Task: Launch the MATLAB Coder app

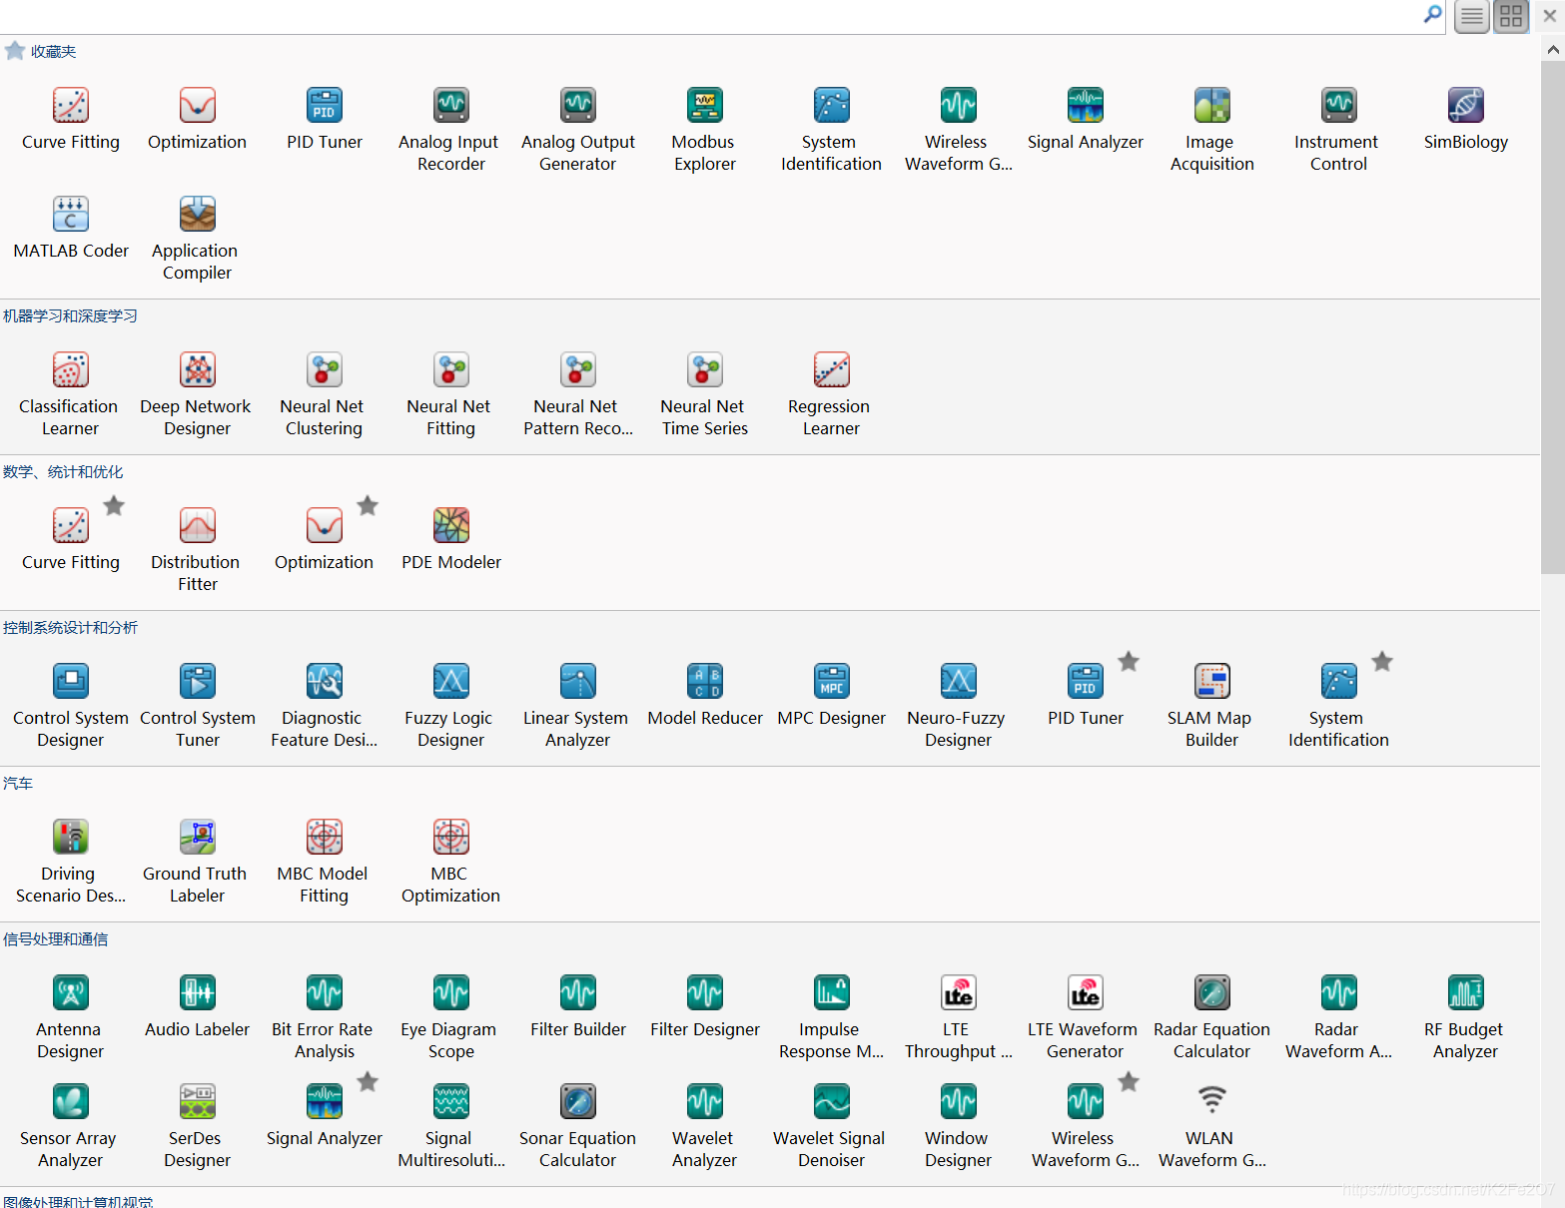Action: point(70,215)
